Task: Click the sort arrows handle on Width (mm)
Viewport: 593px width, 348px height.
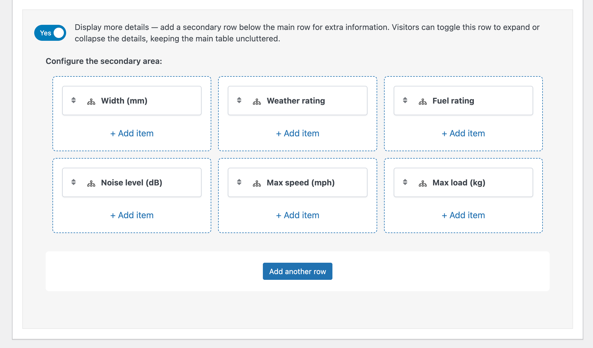Action: 74,100
